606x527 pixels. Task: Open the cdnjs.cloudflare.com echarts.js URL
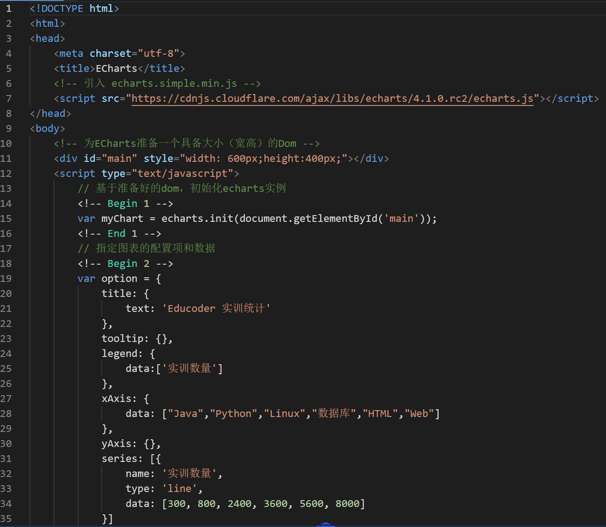point(332,99)
